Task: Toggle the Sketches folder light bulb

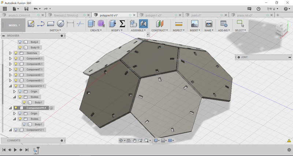Action: (16, 53)
